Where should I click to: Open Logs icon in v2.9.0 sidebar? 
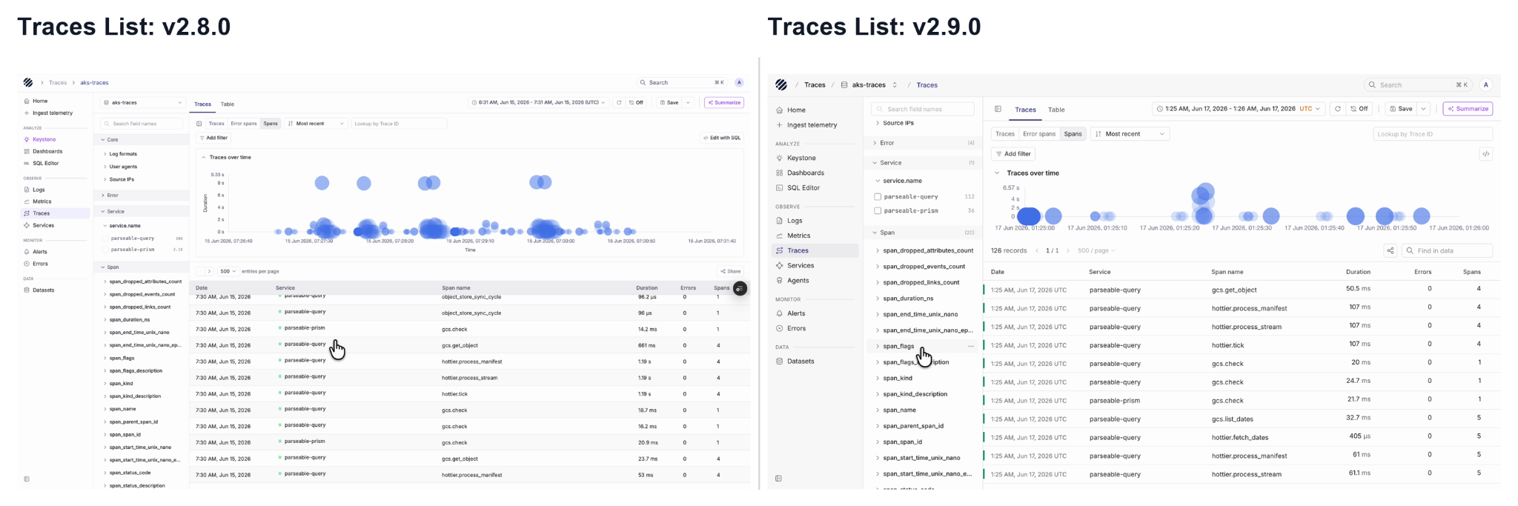tap(779, 221)
